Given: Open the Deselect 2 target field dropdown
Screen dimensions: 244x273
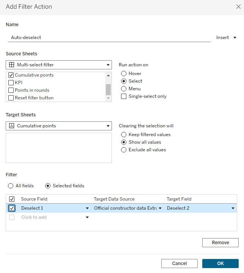Looking at the screenshot, I should tap(233, 208).
